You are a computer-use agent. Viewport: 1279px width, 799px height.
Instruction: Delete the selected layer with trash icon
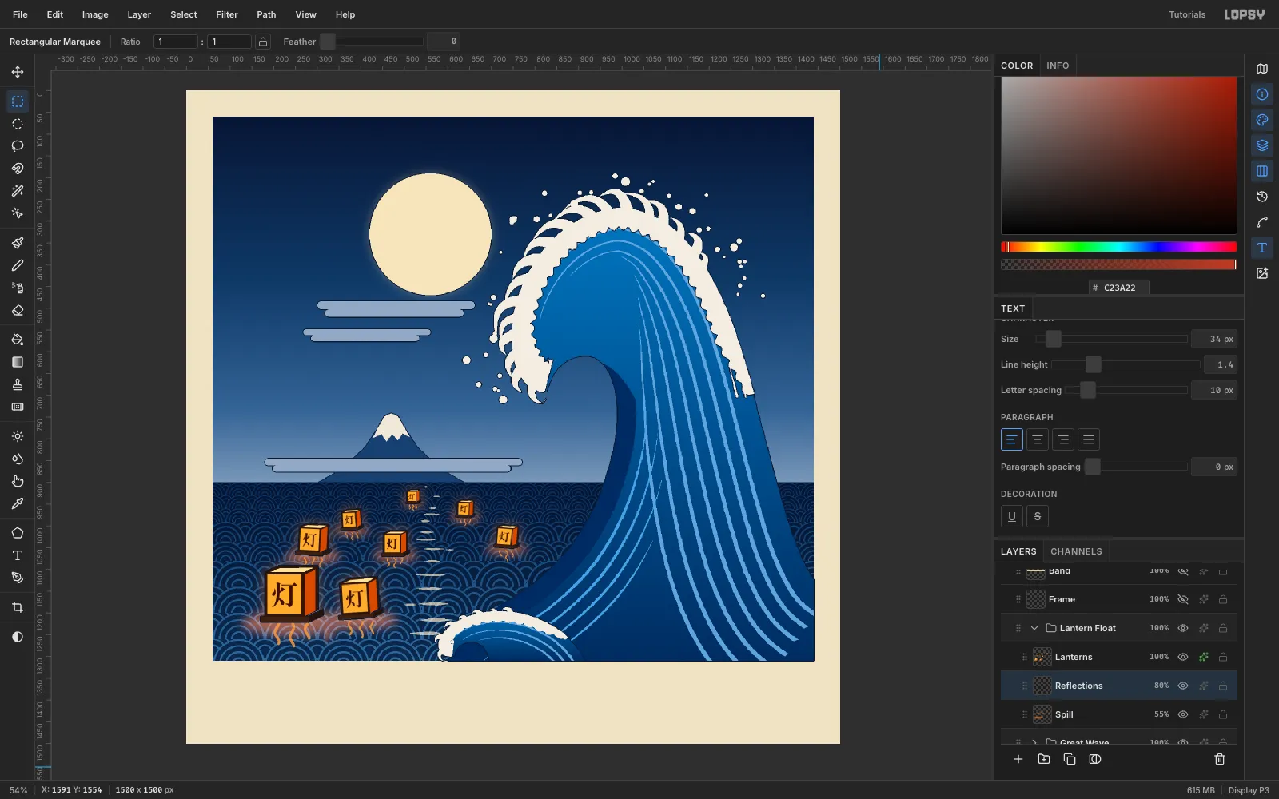1220,759
